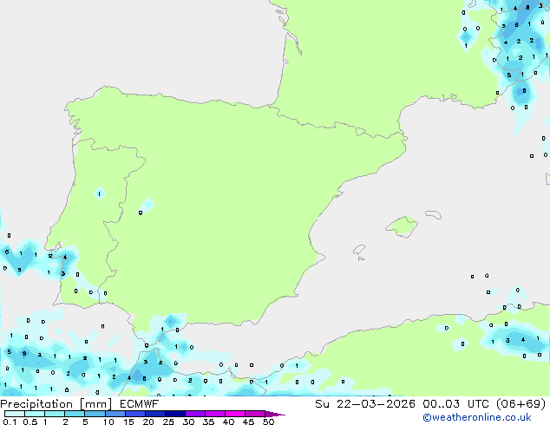Select the 35–40 mm legend swatch
The image size is (550, 425).
pyautogui.click(x=215, y=414)
